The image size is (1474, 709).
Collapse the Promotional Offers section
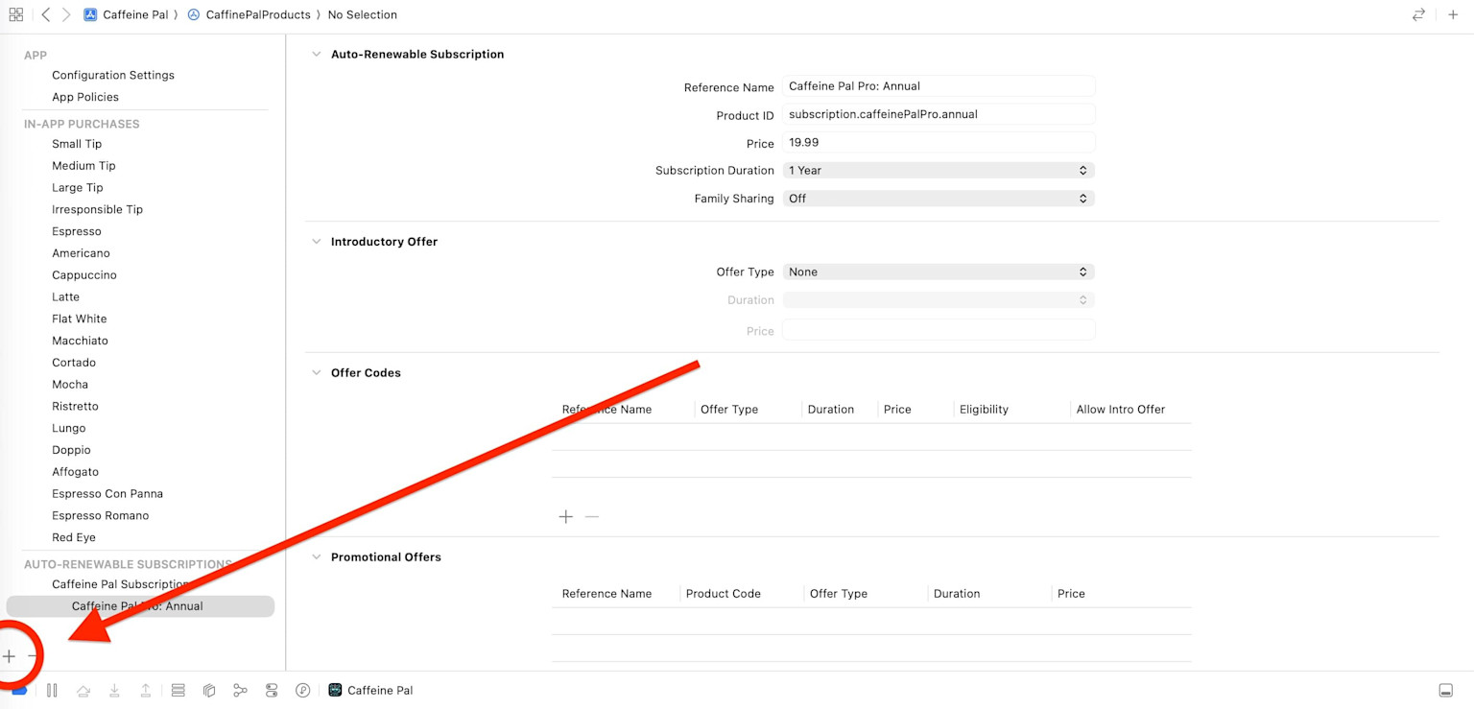(316, 557)
